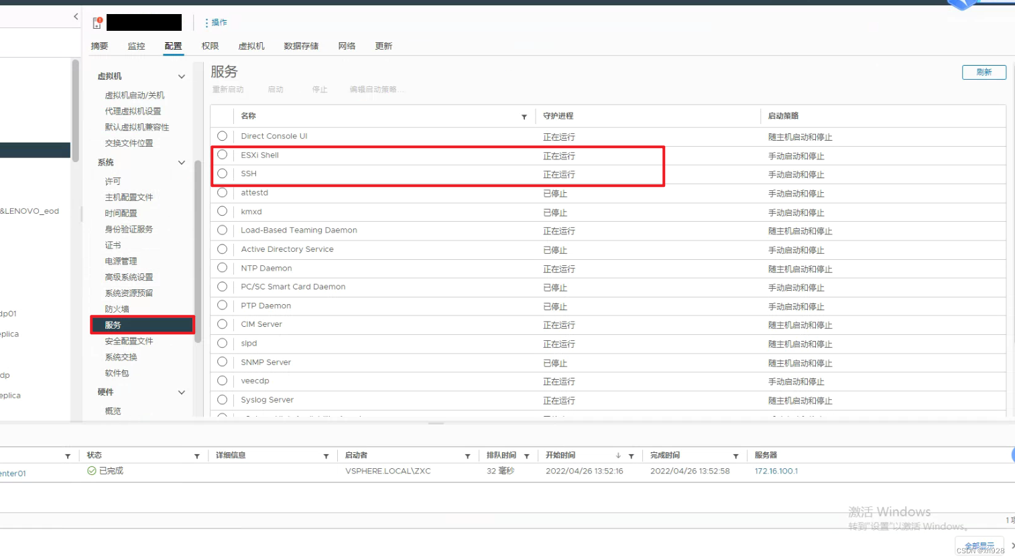Select the kmxd service radio button

tap(223, 211)
